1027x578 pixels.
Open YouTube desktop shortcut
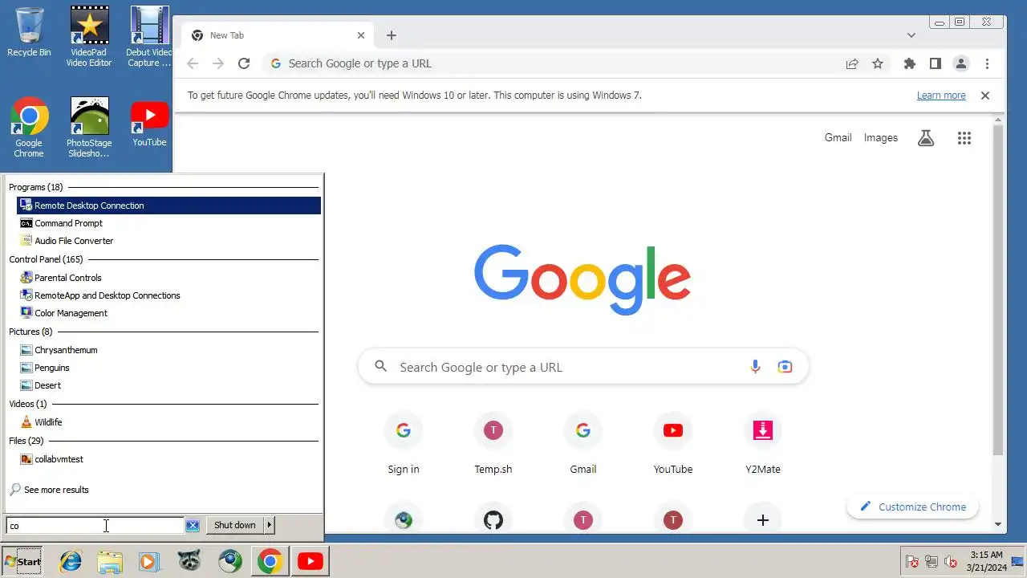coord(149,122)
